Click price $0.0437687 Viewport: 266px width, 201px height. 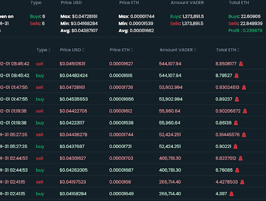tap(72, 146)
